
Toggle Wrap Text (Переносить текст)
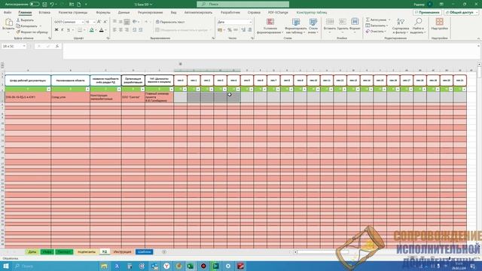[170, 22]
